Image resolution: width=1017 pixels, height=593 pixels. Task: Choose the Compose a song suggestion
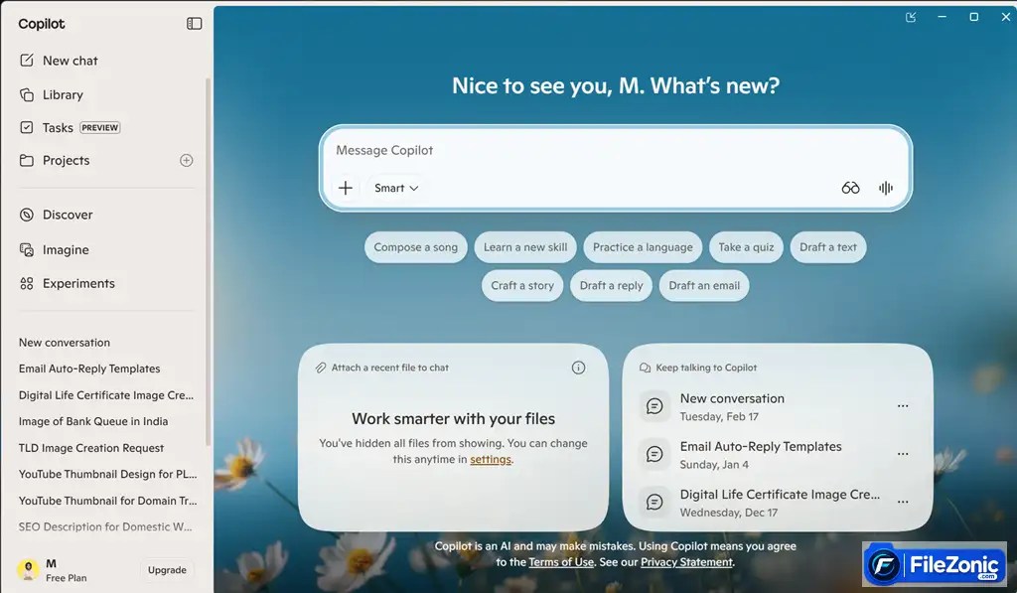pos(416,247)
